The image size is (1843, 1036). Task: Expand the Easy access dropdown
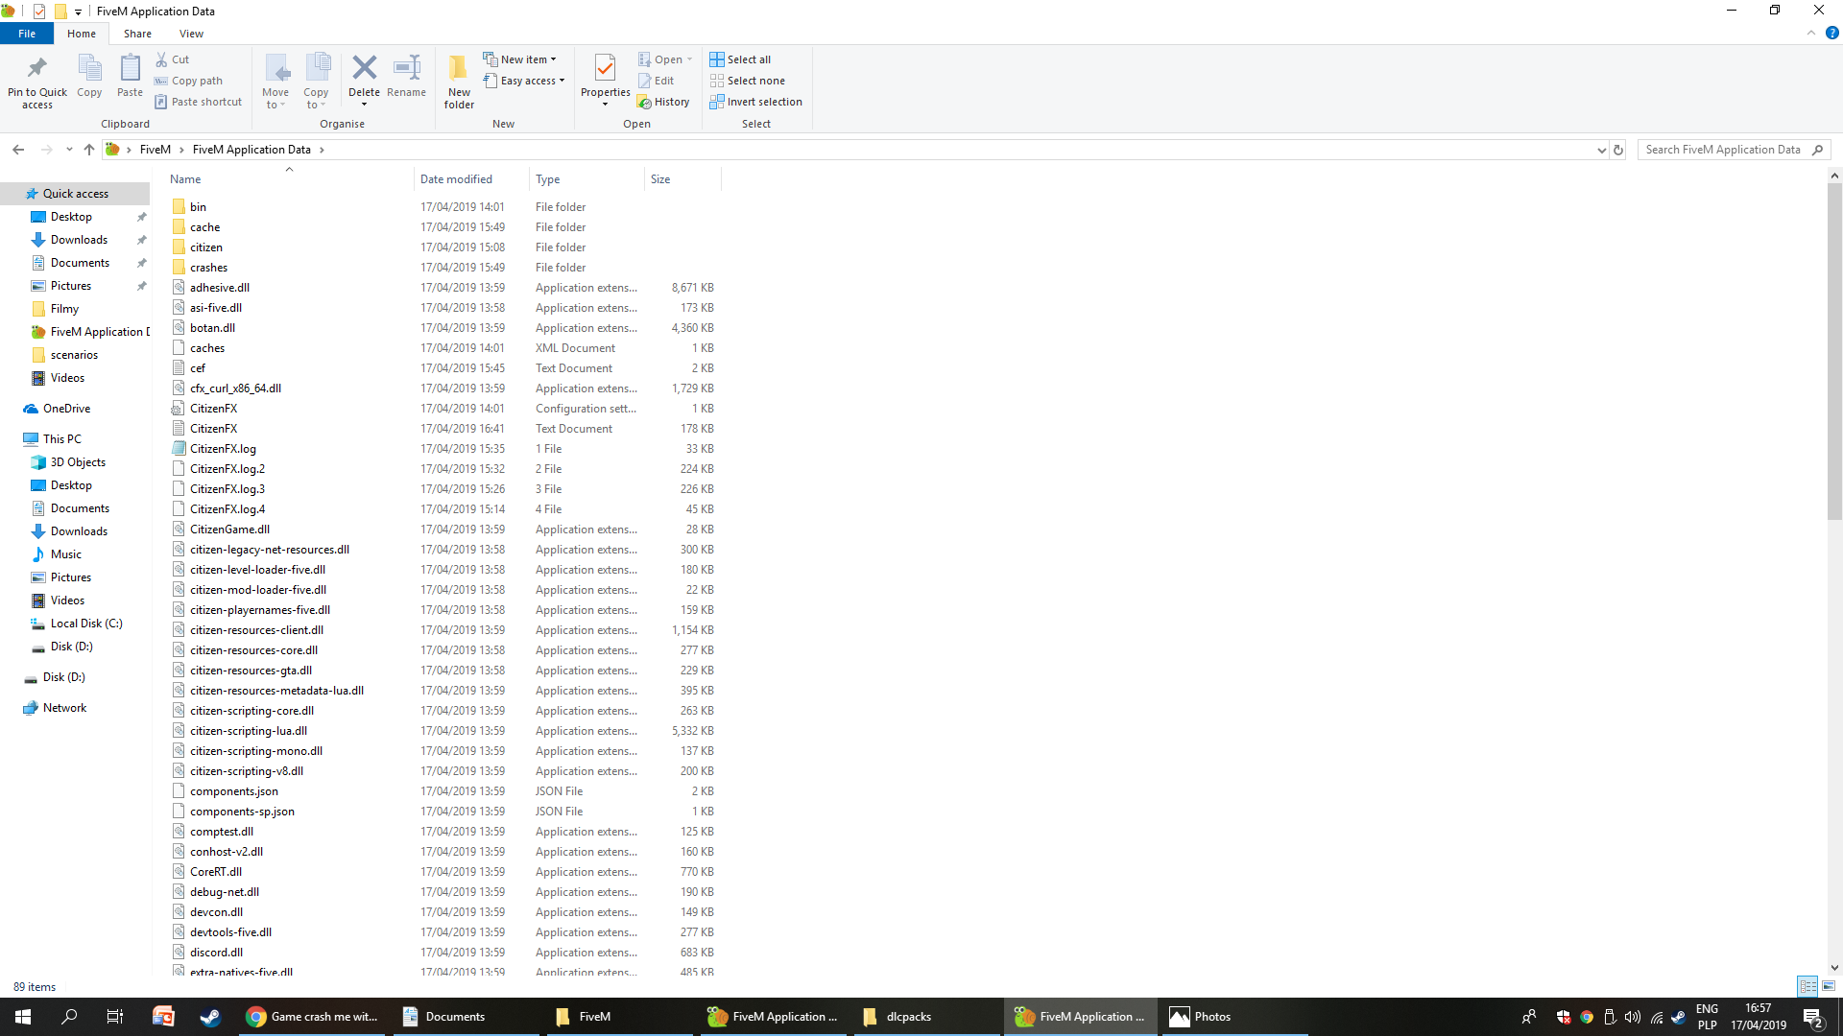point(524,81)
